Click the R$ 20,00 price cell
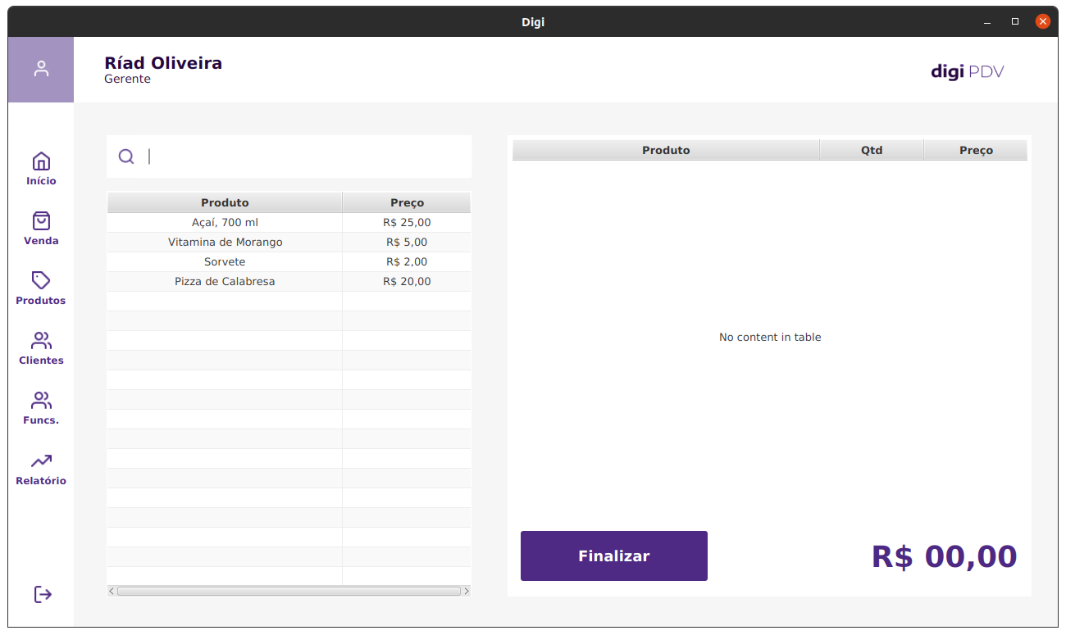 [407, 282]
